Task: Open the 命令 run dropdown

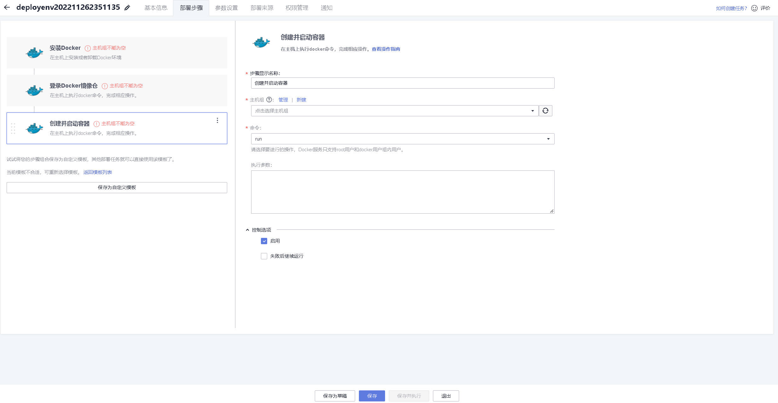Action: 402,139
